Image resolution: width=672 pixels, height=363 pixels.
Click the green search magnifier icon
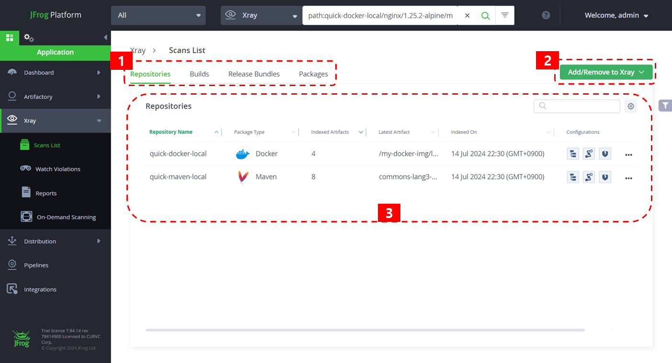[x=485, y=15]
